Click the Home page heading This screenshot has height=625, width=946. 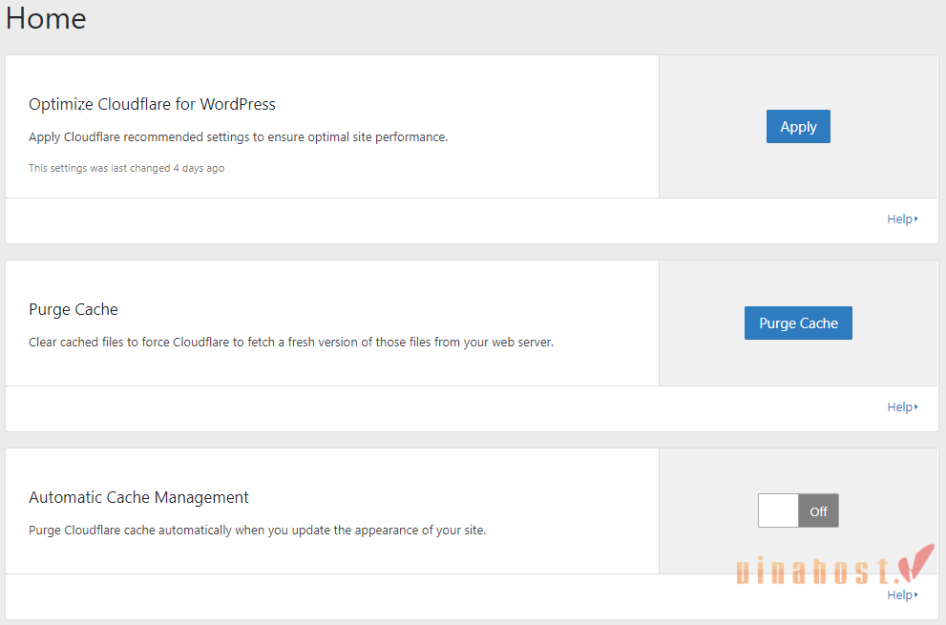click(x=46, y=18)
